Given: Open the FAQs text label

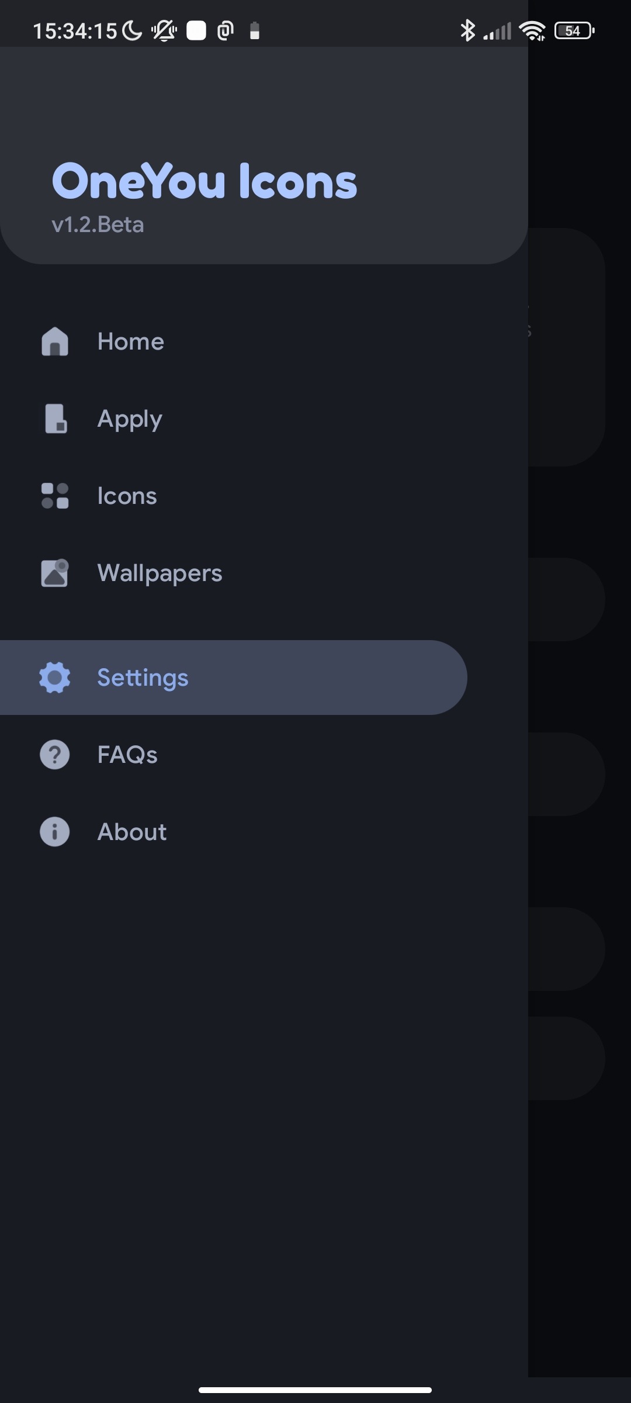Looking at the screenshot, I should [127, 755].
